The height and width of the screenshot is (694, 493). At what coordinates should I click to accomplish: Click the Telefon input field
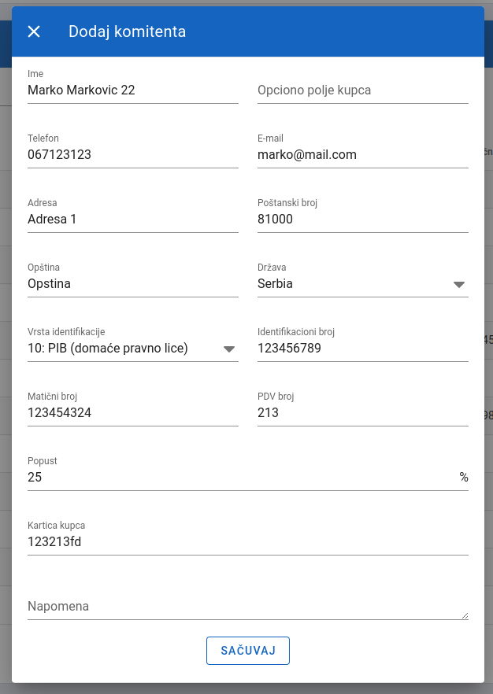[132, 155]
